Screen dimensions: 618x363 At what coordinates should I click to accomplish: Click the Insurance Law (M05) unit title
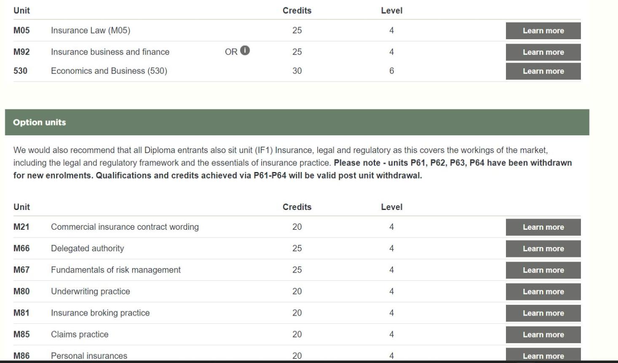pyautogui.click(x=91, y=30)
